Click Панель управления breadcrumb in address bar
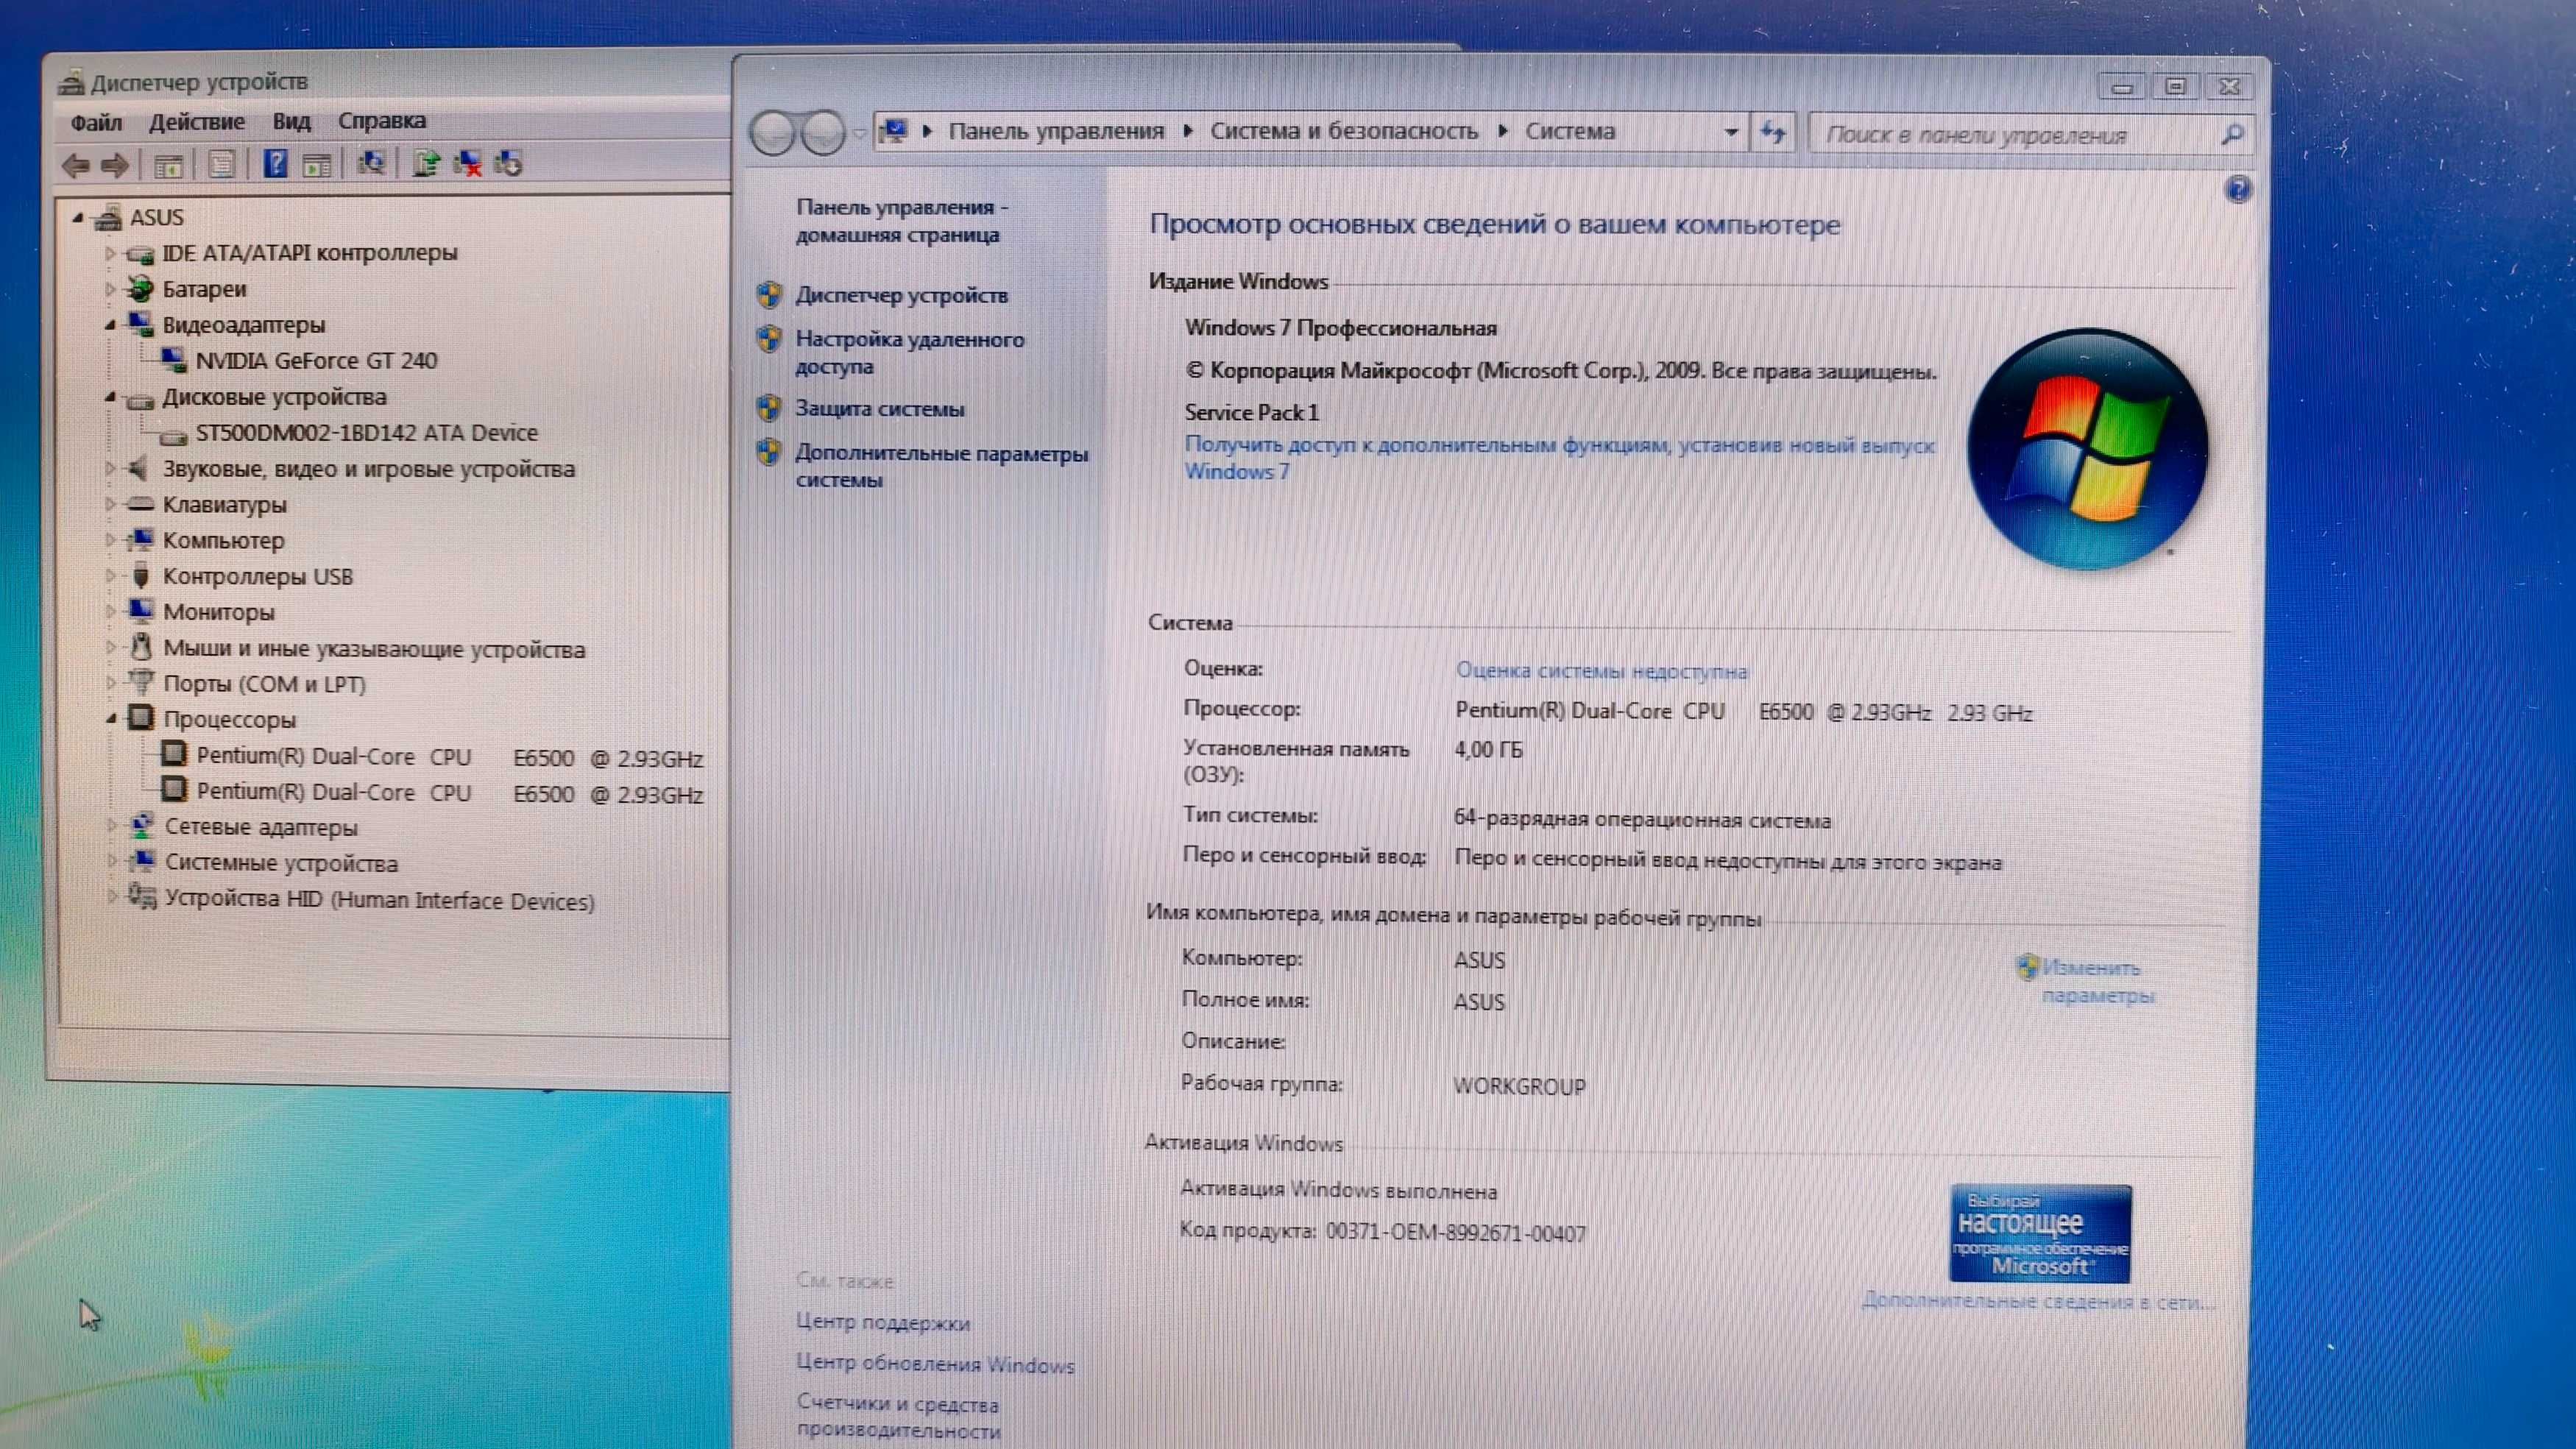This screenshot has width=2576, height=1449. point(1056,131)
